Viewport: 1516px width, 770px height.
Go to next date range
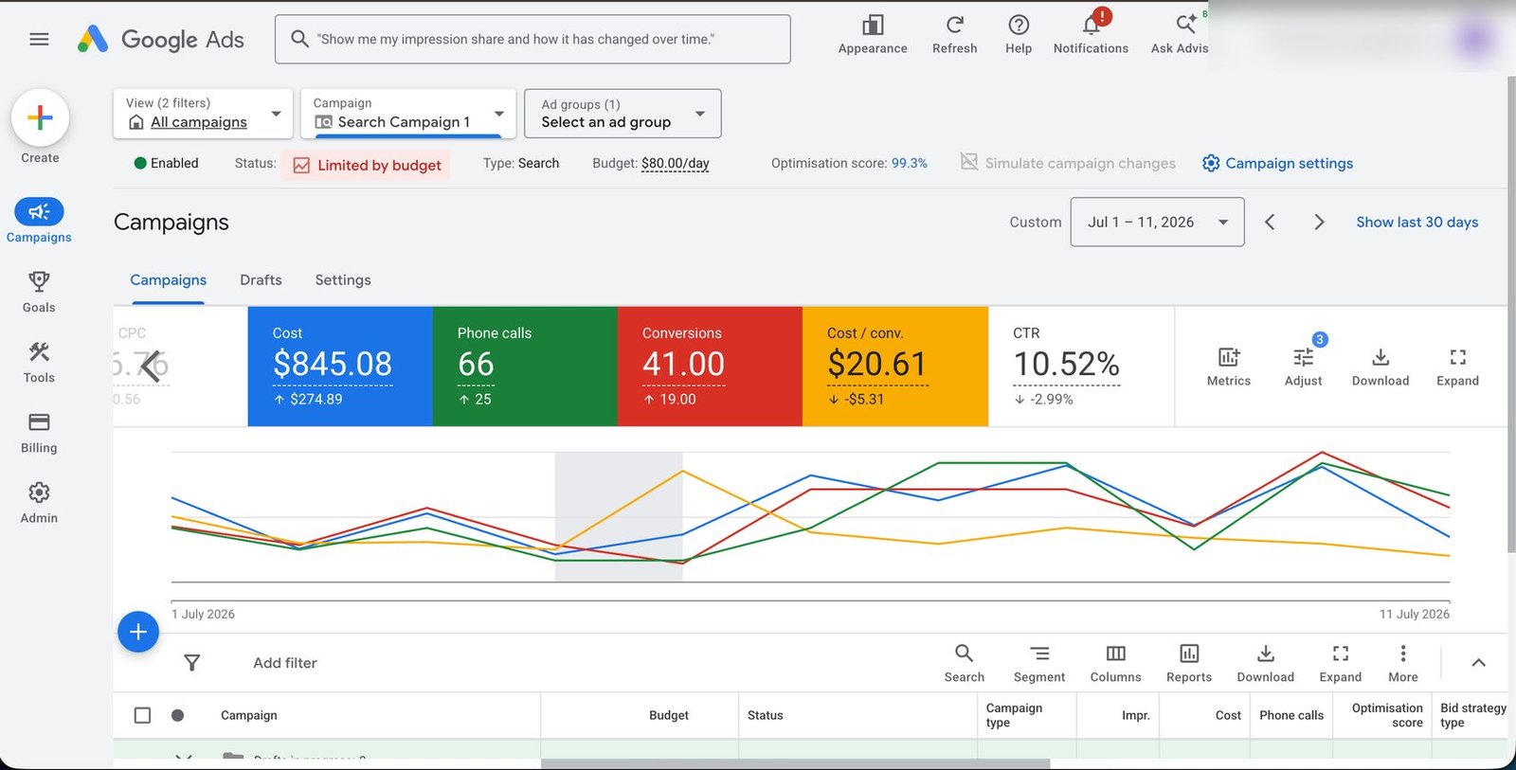click(x=1319, y=222)
